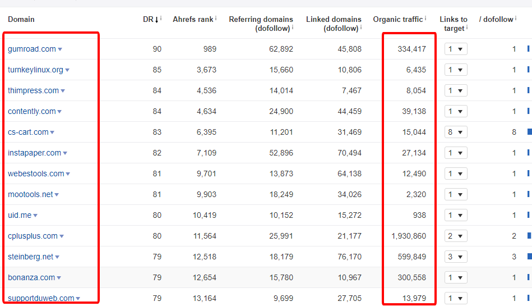Viewport: 532px width, 306px height.
Task: Open links to target dropdown for cplusplus.com row
Action: [x=454, y=236]
